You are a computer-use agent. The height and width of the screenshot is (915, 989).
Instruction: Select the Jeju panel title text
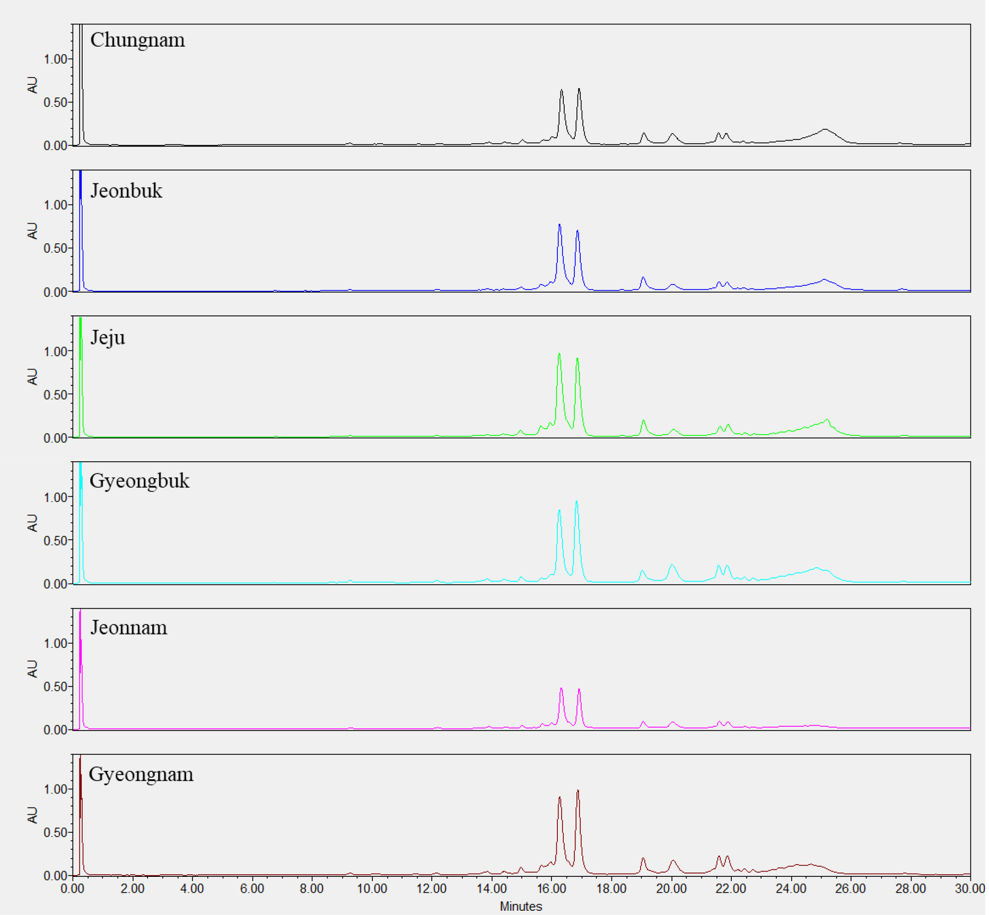tap(108, 338)
